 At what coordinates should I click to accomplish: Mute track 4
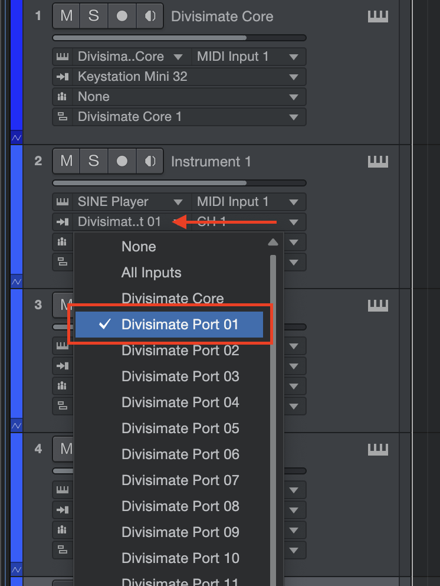(x=64, y=449)
